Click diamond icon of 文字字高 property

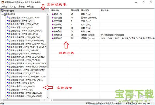(x=53, y=28)
